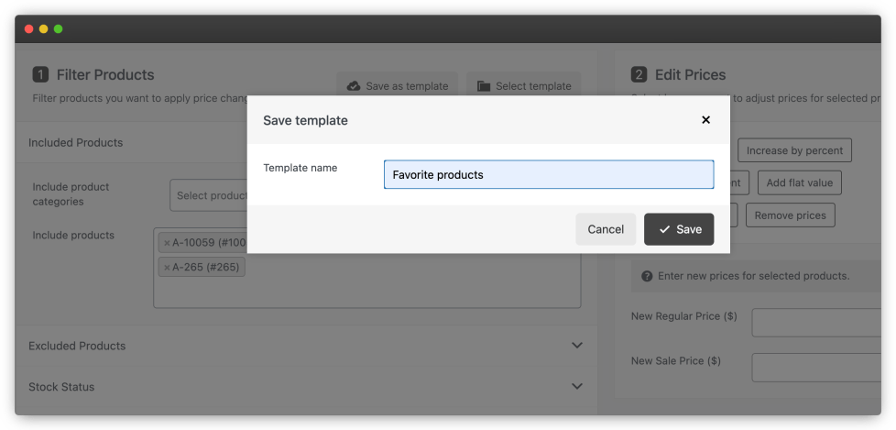Click the green maximize window dot

(59, 28)
